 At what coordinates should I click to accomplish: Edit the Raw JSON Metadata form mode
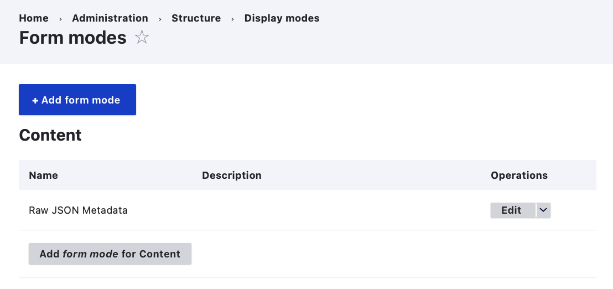click(511, 210)
